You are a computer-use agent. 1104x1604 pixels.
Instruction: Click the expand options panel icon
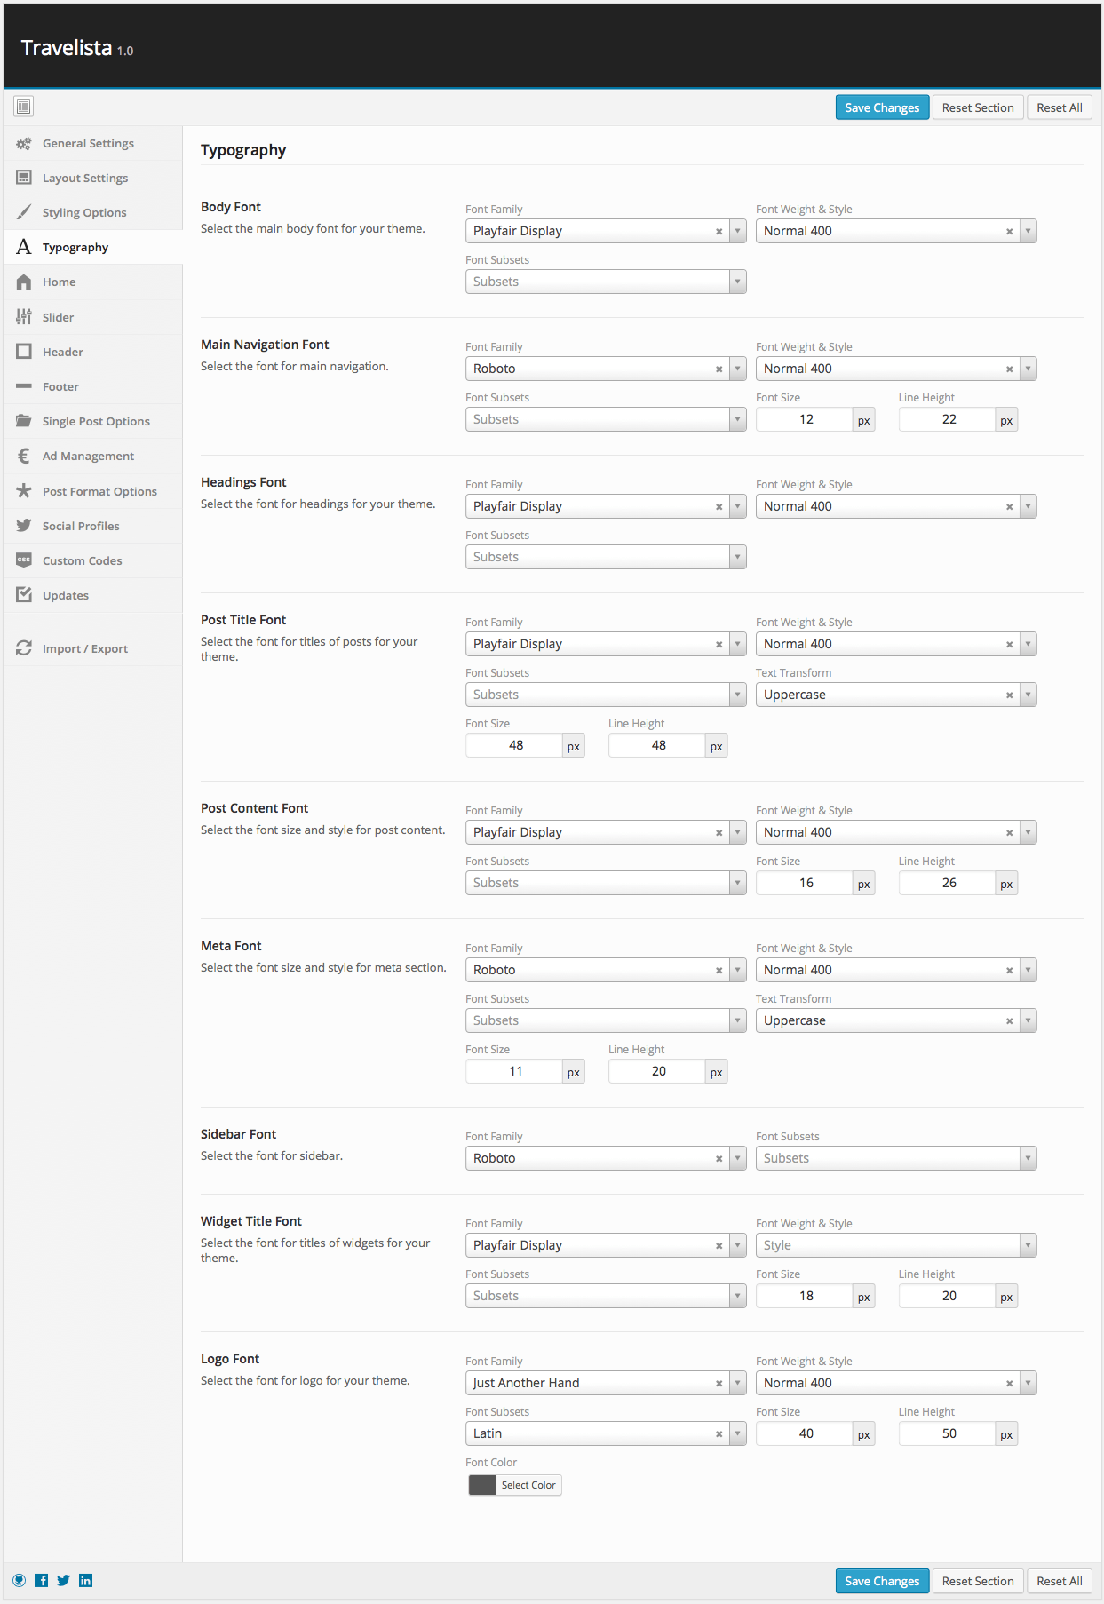tap(24, 107)
